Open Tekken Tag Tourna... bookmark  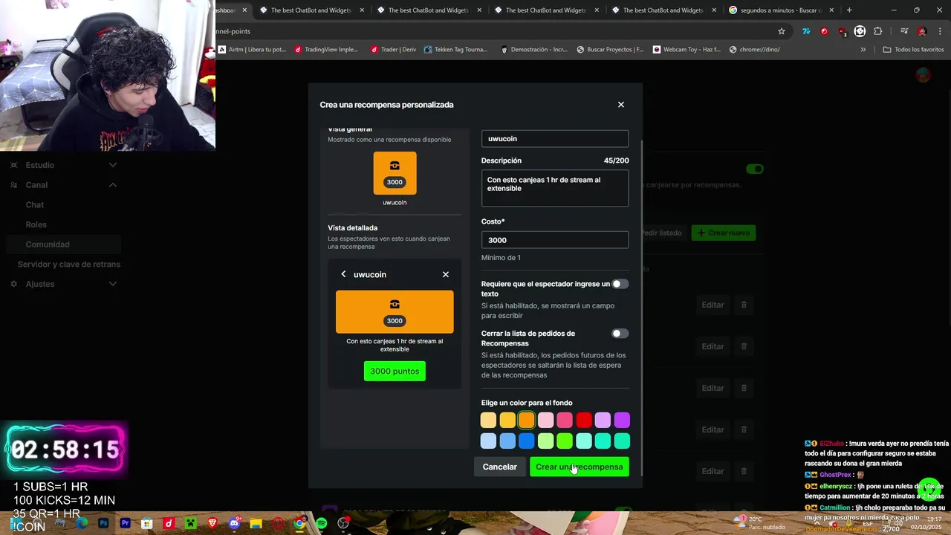455,50
